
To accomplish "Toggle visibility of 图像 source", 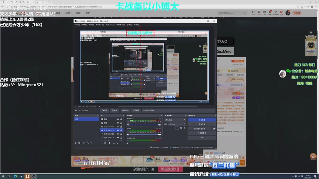I will coord(118,123).
